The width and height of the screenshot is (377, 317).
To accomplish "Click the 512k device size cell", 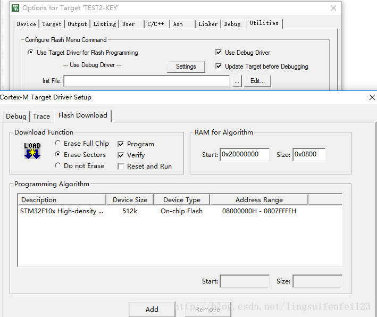I will pos(130,211).
